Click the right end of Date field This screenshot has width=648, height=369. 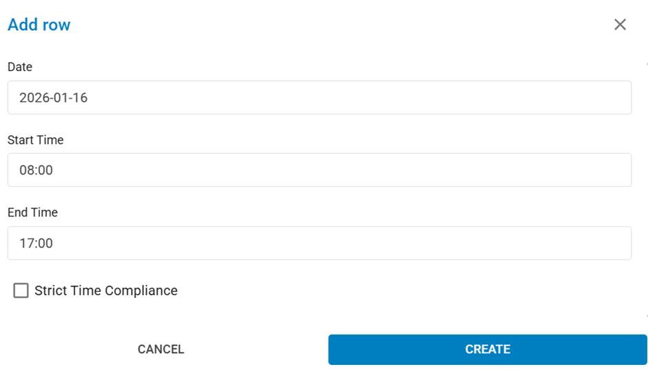pos(617,98)
